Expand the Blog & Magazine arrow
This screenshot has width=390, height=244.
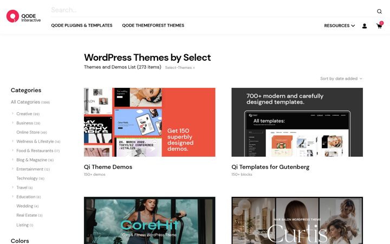pyautogui.click(x=12, y=159)
